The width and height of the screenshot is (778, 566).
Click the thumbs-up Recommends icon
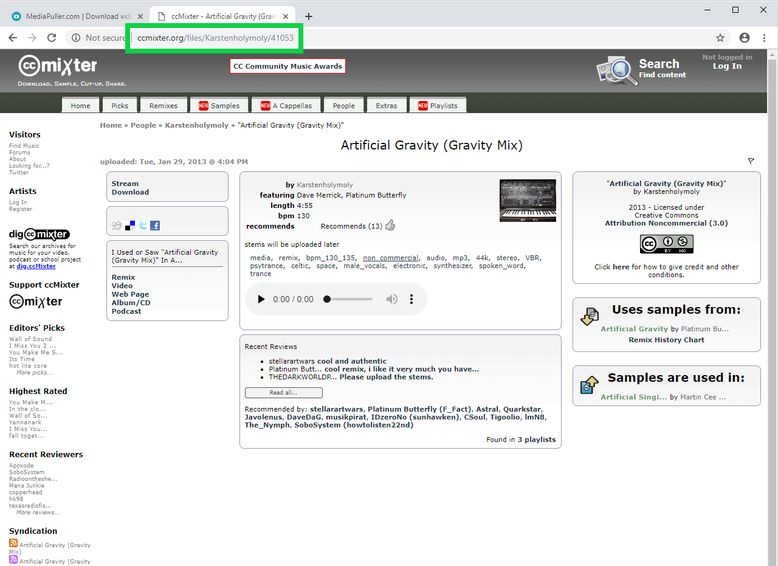pyautogui.click(x=390, y=226)
